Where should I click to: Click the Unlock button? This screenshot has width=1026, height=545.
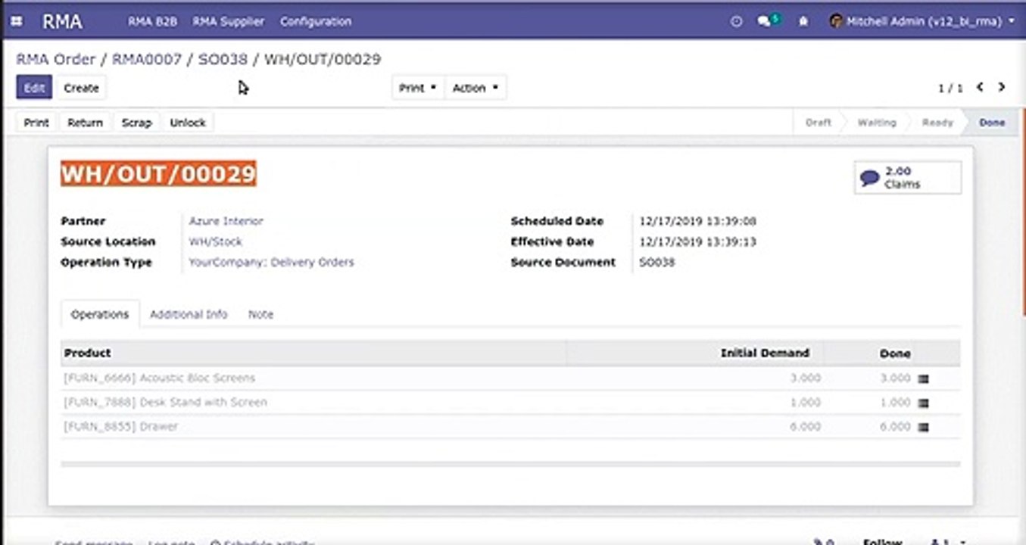188,123
